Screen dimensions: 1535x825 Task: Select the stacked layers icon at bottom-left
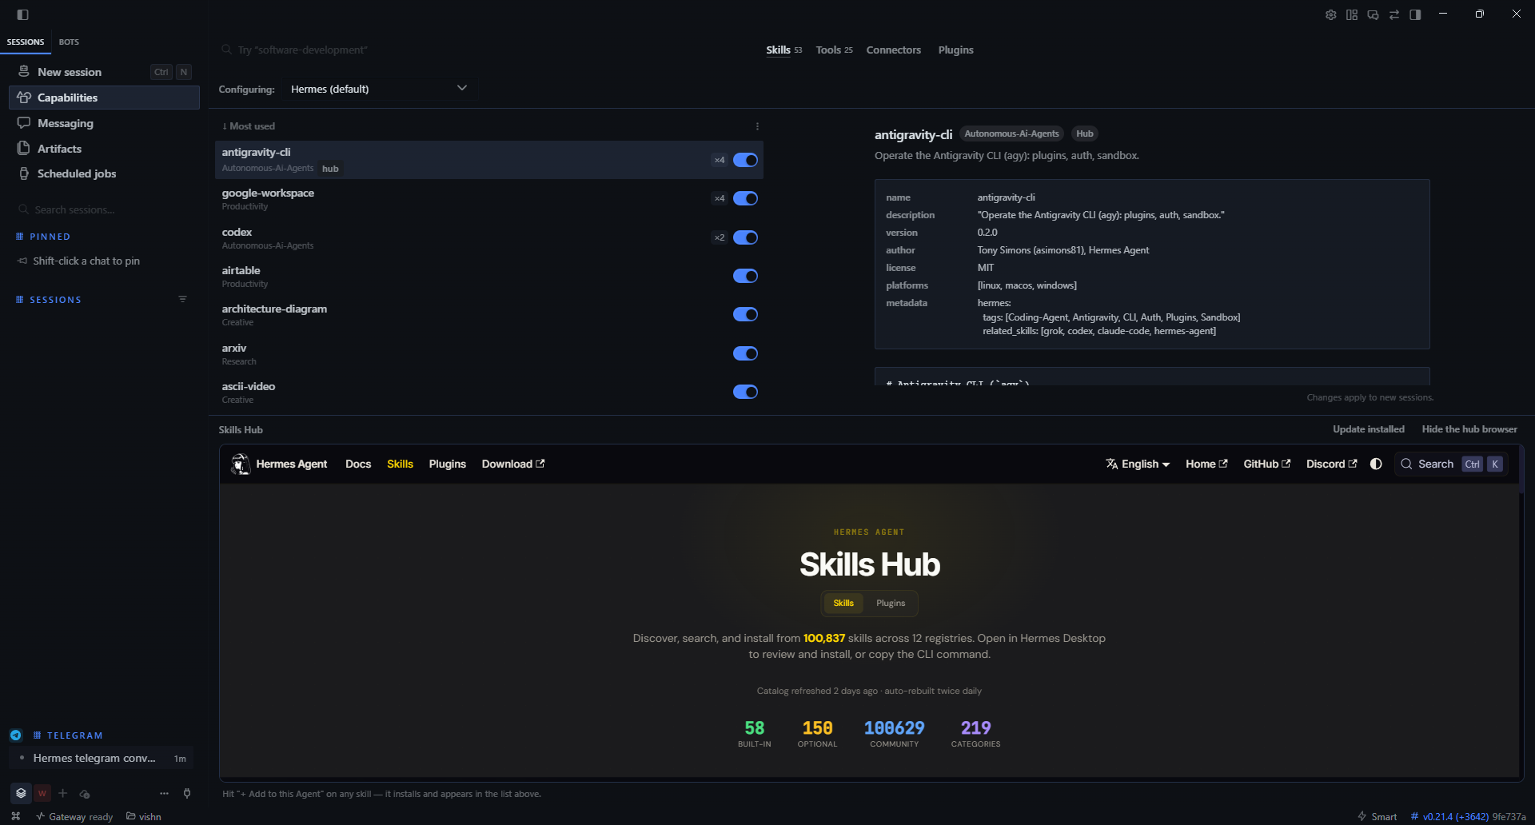point(21,793)
